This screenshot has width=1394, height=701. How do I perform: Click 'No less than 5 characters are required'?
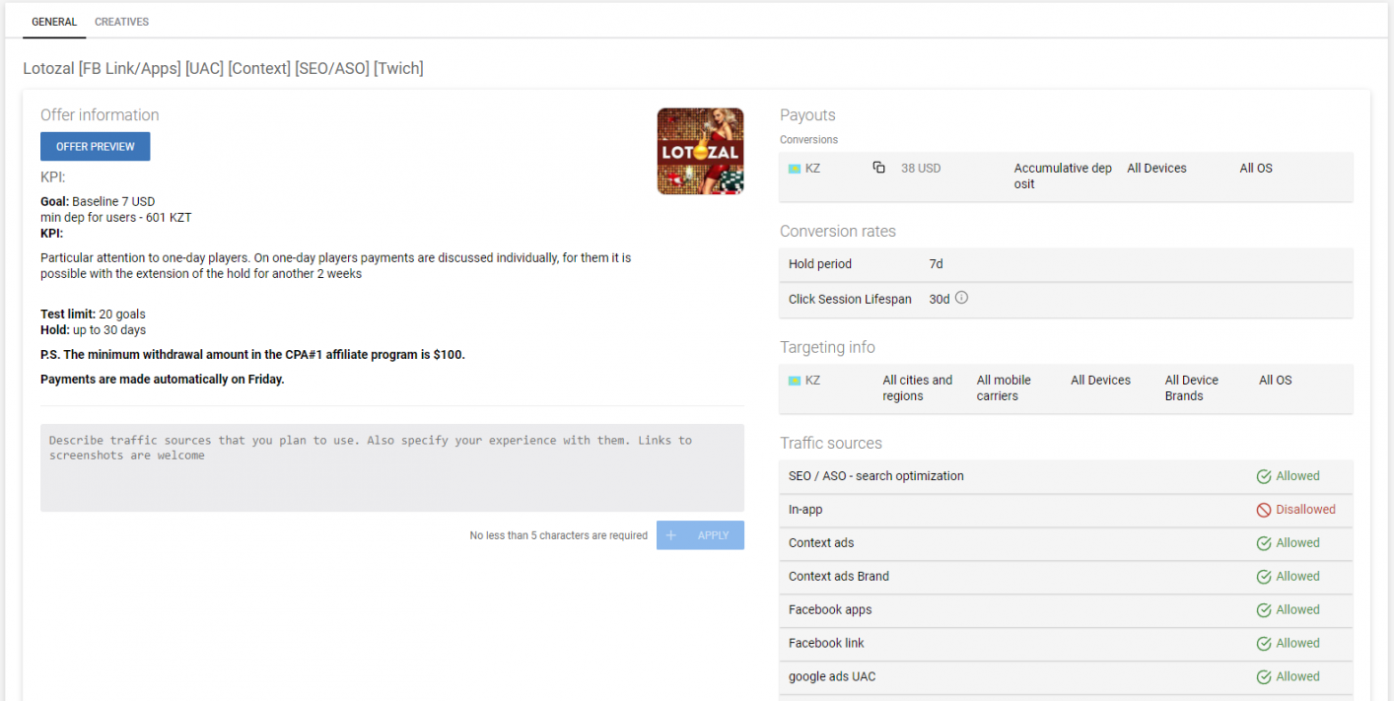[559, 535]
